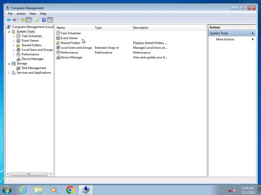
Task: Click the Up one level folder icon
Action: click(x=22, y=20)
